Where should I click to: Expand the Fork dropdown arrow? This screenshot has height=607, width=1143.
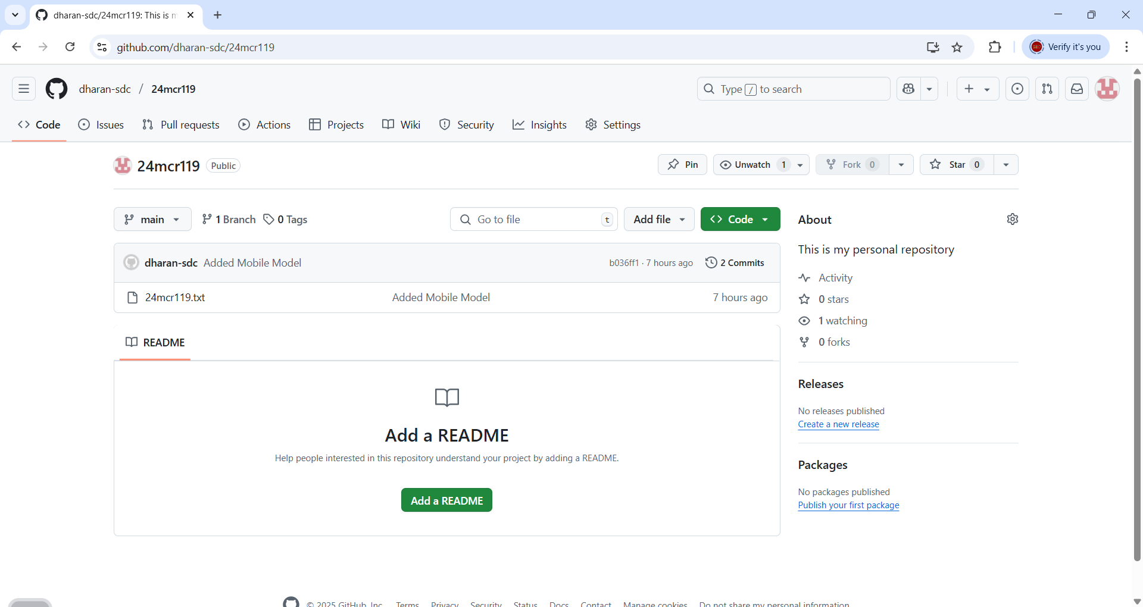coord(901,165)
